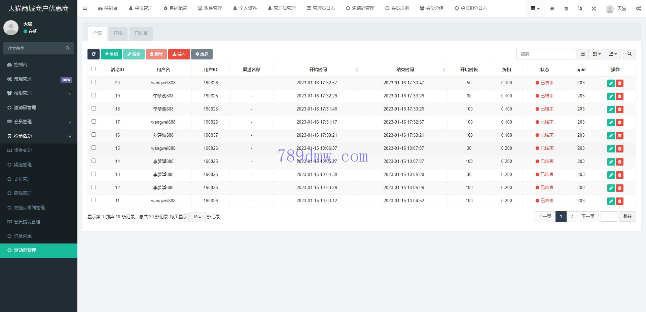Tick the checkbox for activity ID 11
This screenshot has height=312, width=646.
coord(94,200)
